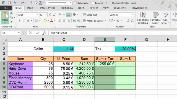Viewport: 177px width, 99px height.
Task: Switch to FORMULAS tab
Action: pyautogui.click(x=67, y=8)
